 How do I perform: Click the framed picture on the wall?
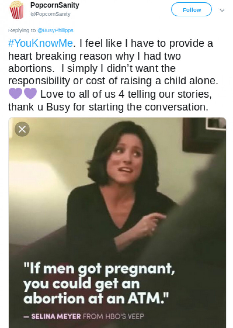(204, 135)
